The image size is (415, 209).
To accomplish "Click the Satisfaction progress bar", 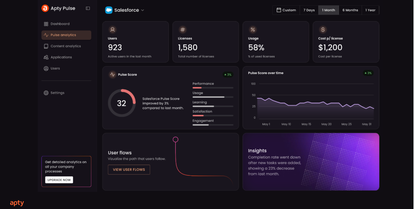I will click(x=213, y=116).
